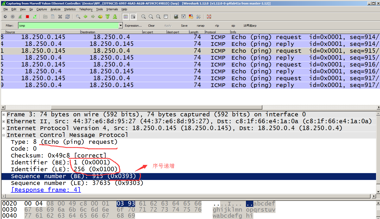Follow the Response frame: 4 link
This screenshot has height=219, width=380.
tap(46, 190)
